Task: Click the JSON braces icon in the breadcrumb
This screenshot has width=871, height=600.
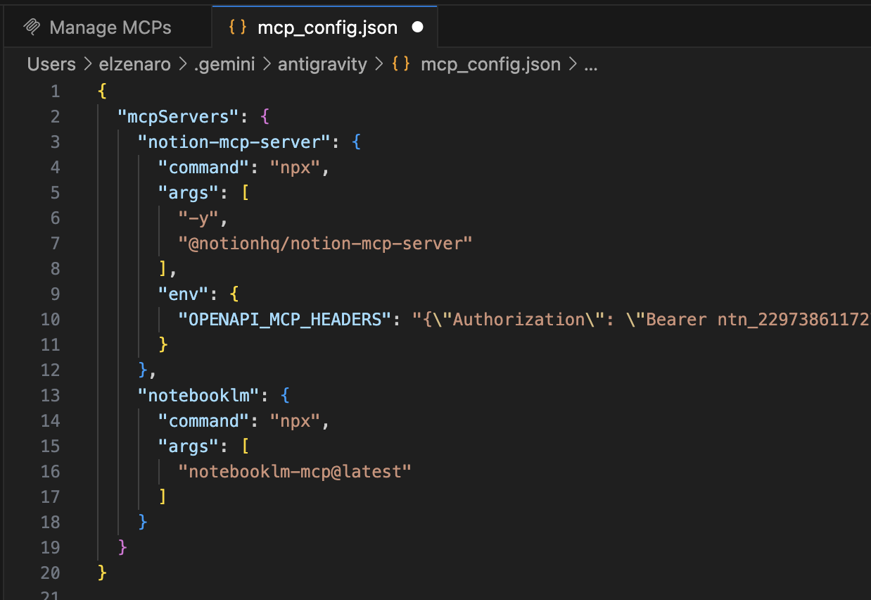Action: (x=401, y=64)
